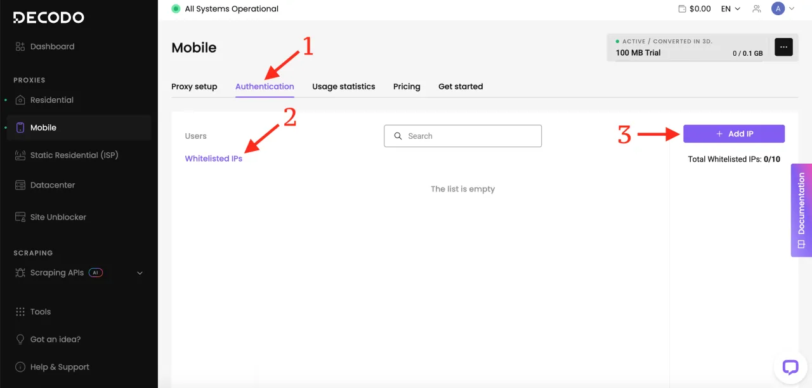Open Datacenter proxies page
Image resolution: width=812 pixels, height=388 pixels.
[53, 185]
